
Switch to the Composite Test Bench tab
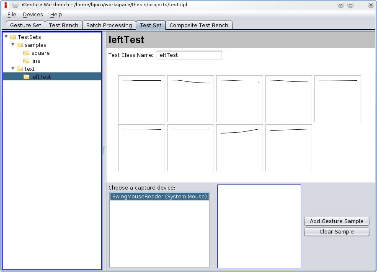click(199, 26)
